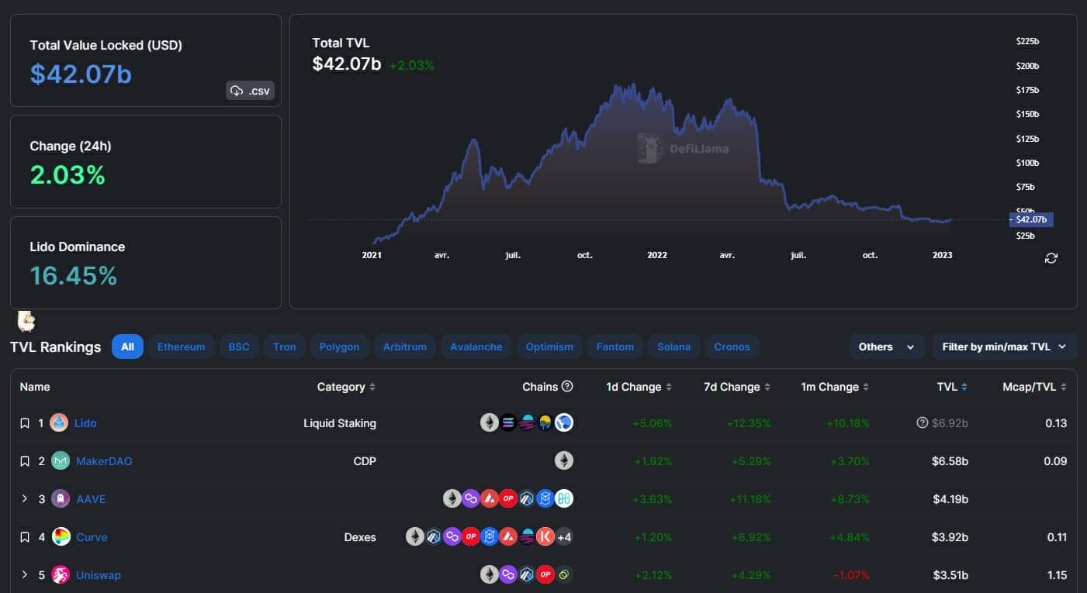Click the question mark beside Lido TVL
The height and width of the screenshot is (593, 1087).
[x=923, y=423]
